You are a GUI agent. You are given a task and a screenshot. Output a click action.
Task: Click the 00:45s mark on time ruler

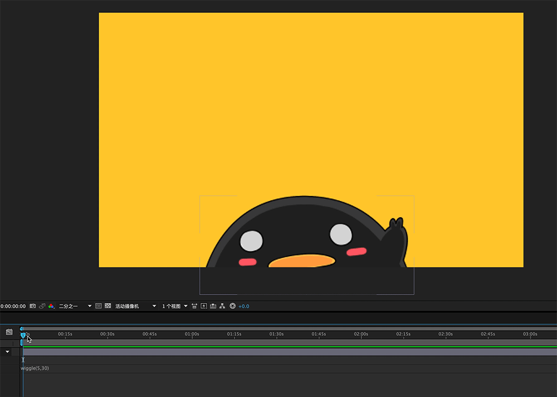tap(149, 334)
